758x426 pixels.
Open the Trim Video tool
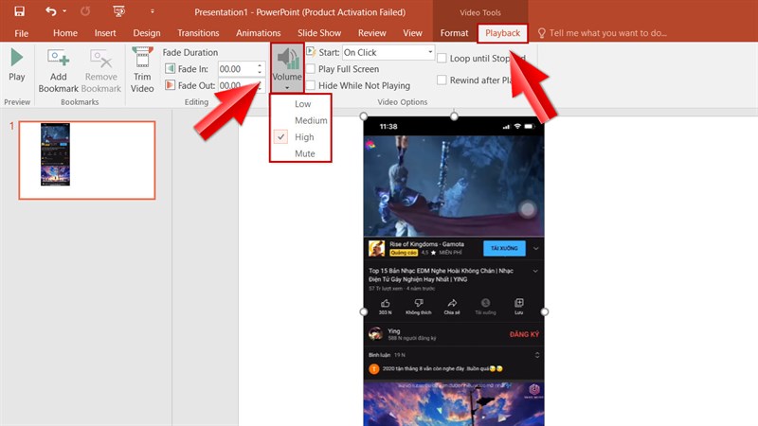[142, 69]
